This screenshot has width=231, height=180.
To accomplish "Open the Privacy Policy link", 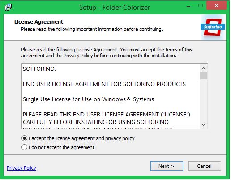I will click(x=21, y=168).
